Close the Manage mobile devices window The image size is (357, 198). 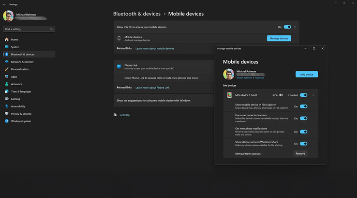point(323,48)
